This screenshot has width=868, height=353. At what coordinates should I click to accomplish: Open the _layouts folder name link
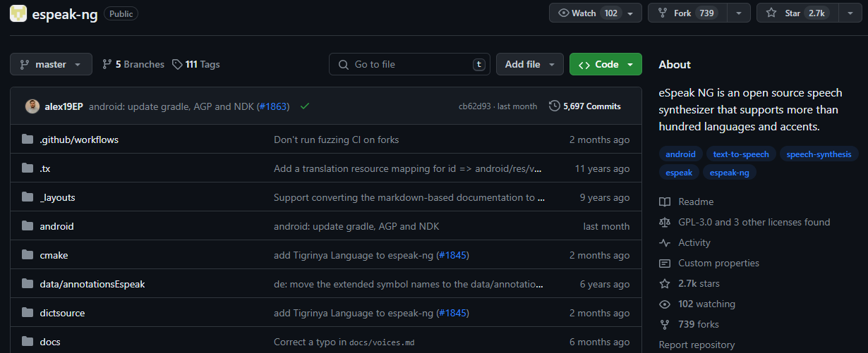click(x=57, y=197)
